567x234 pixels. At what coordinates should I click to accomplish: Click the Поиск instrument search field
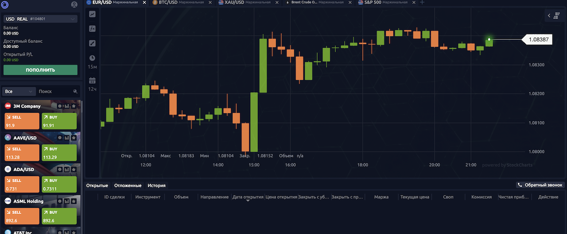click(x=54, y=91)
